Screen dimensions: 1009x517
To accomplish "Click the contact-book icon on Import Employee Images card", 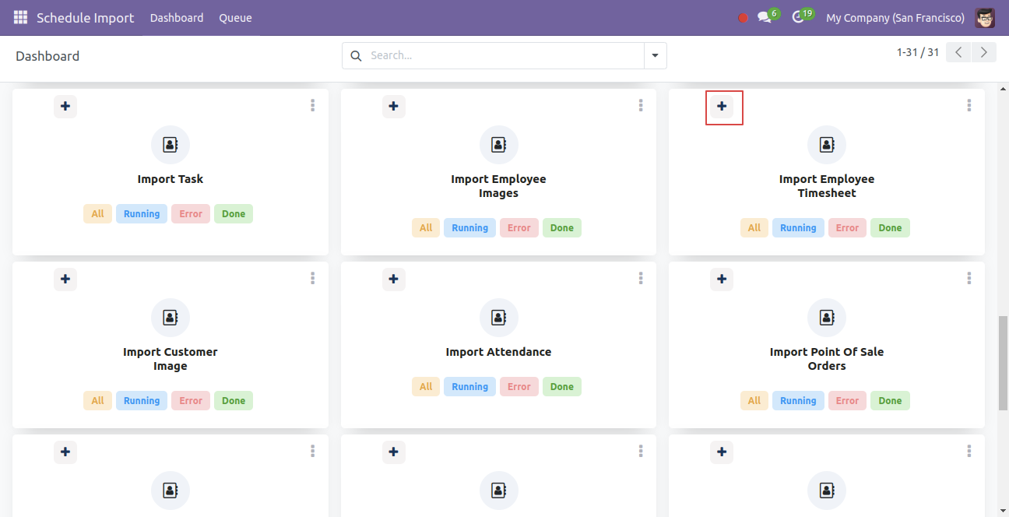I will coord(499,145).
